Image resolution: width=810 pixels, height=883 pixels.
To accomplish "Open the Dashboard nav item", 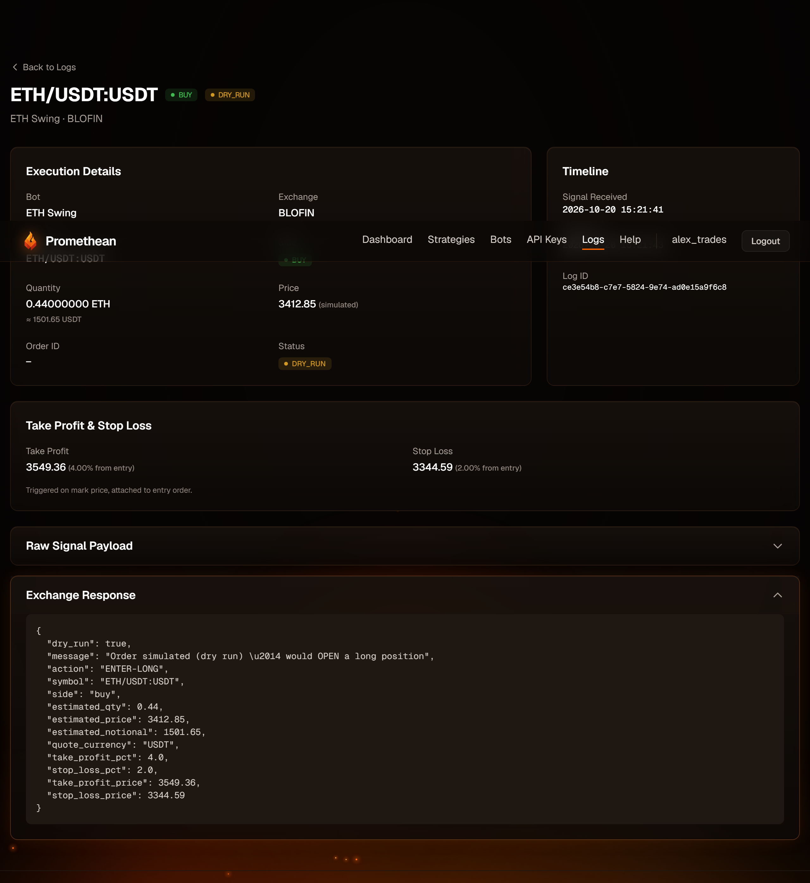I will [387, 240].
